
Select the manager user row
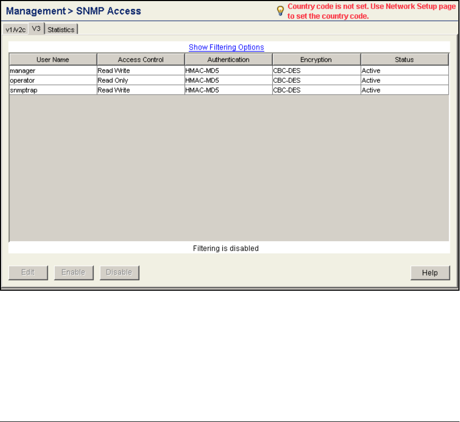click(229, 71)
